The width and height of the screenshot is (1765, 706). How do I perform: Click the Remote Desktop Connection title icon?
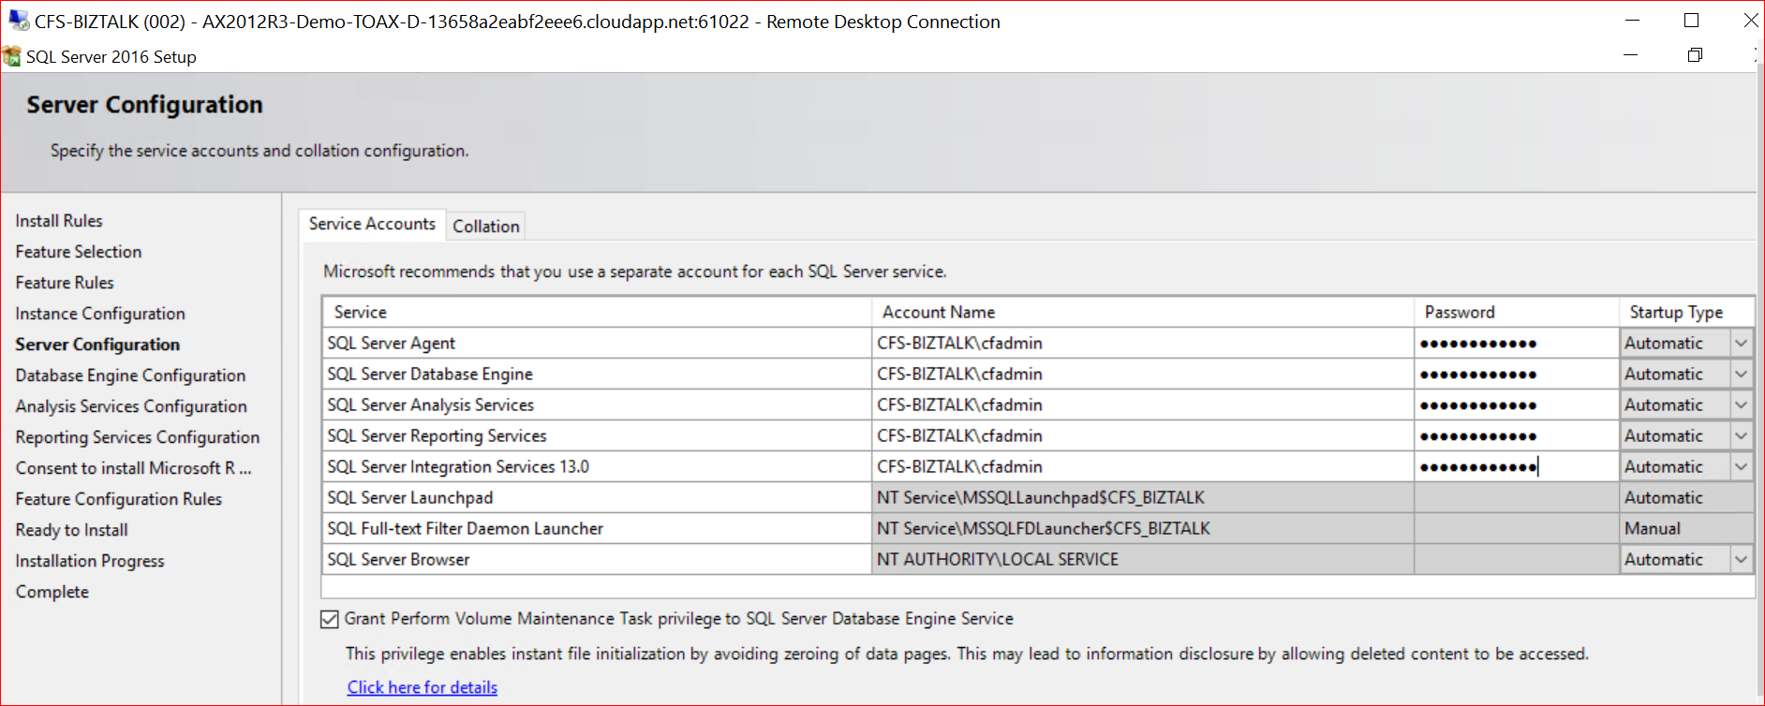point(18,21)
